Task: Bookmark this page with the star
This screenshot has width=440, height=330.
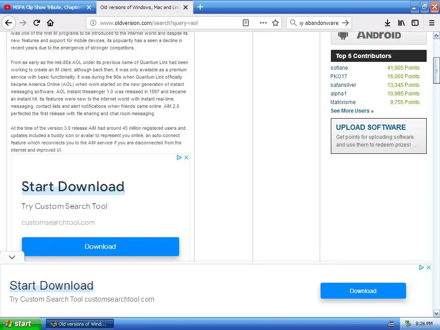Action: point(275,23)
